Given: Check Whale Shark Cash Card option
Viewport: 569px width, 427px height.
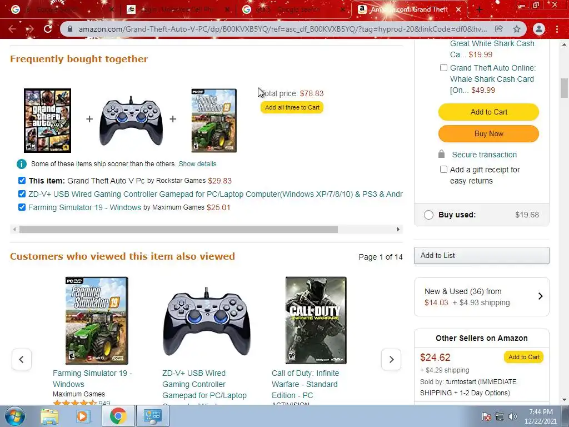Looking at the screenshot, I should pos(443,67).
